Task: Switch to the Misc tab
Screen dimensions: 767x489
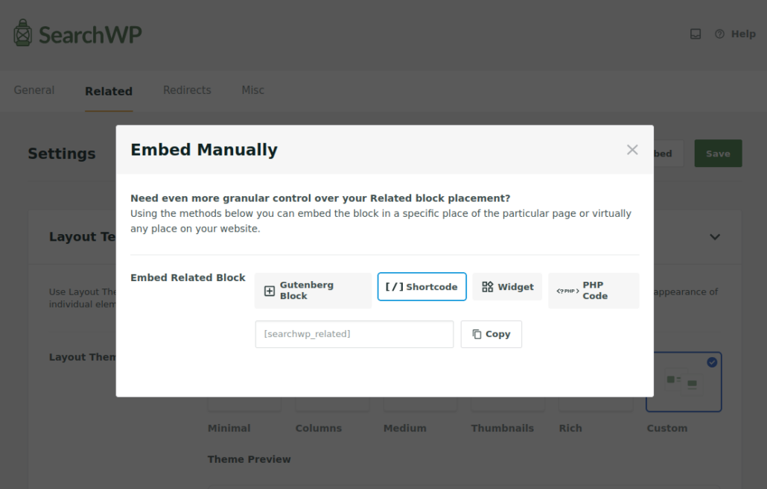Action: point(252,90)
